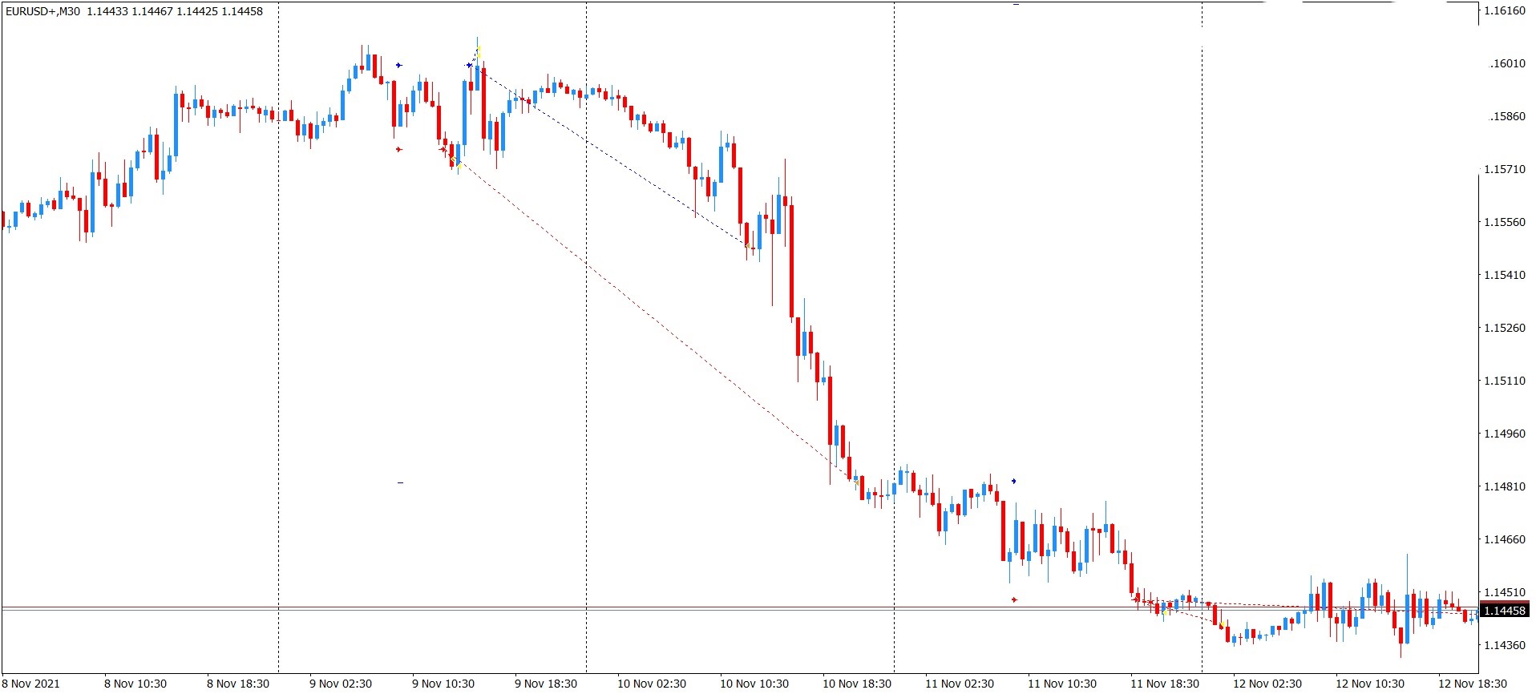This screenshot has height=694, width=1536.
Task: Click time axis label 10 Nov 18:30
Action: click(x=857, y=684)
